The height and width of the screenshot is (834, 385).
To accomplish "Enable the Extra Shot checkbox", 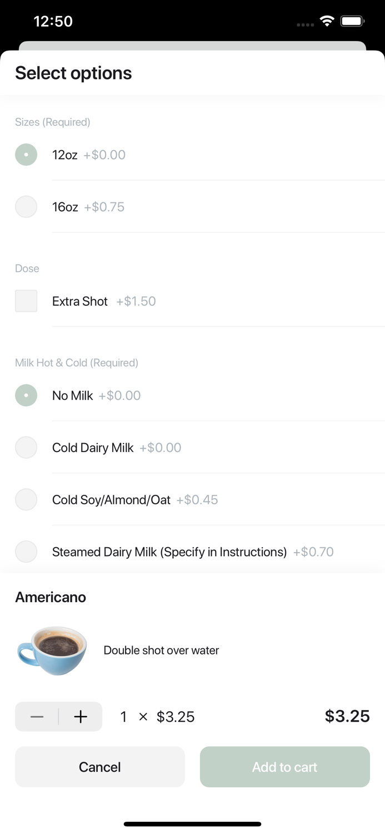I will (26, 301).
